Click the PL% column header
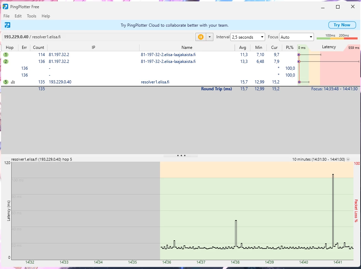The image size is (361, 269). coord(290,47)
